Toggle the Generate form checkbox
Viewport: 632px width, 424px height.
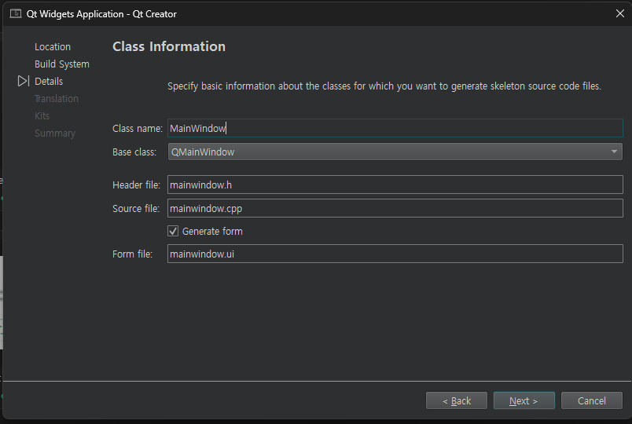click(x=173, y=231)
